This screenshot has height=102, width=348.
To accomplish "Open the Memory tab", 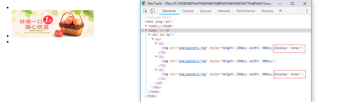I will (267, 11).
